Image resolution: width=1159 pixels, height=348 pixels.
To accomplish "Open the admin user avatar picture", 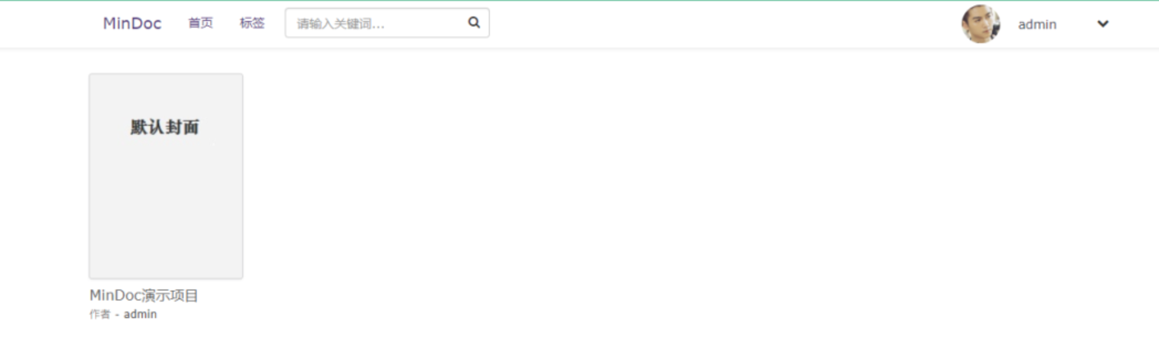I will click(980, 24).
